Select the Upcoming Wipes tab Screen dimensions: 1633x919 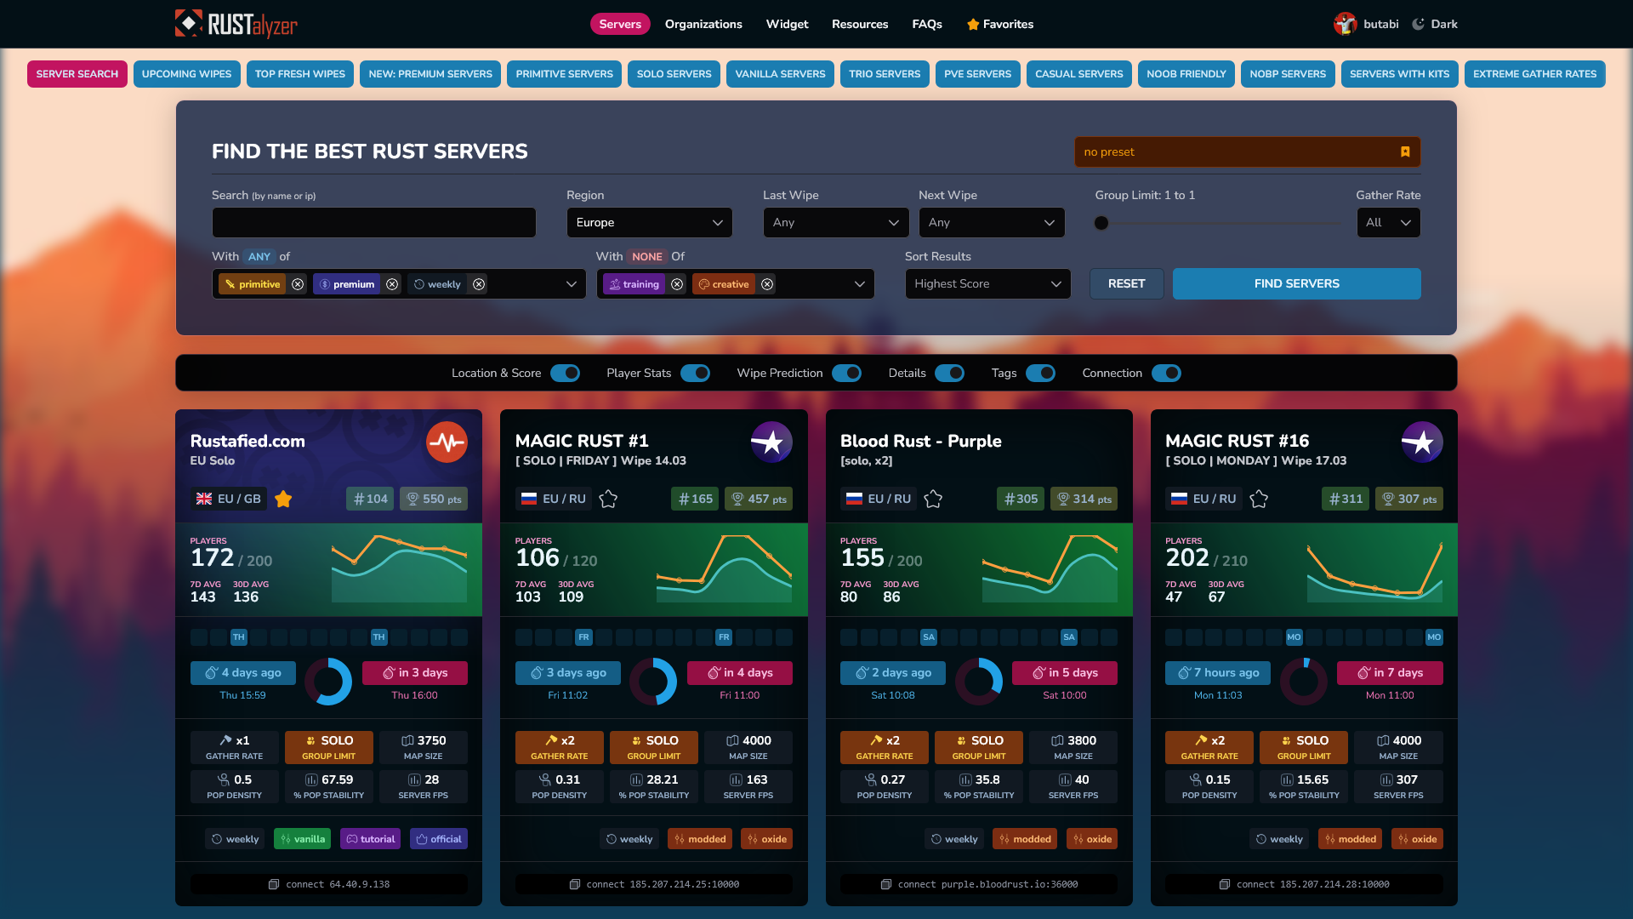[x=186, y=74]
